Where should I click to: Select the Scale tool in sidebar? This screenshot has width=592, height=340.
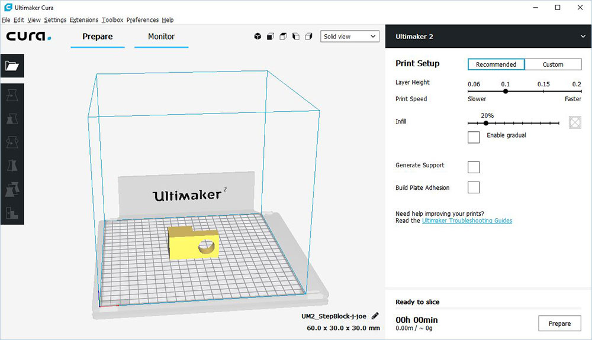[x=12, y=118]
